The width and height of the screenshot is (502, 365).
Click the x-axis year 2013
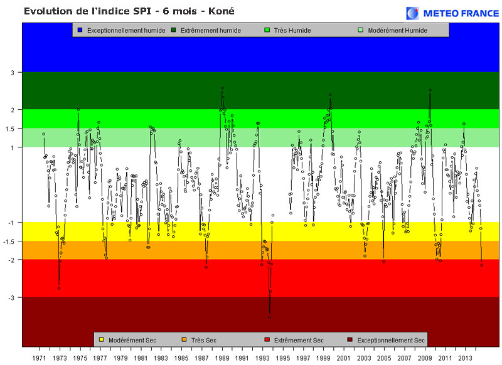(466, 358)
